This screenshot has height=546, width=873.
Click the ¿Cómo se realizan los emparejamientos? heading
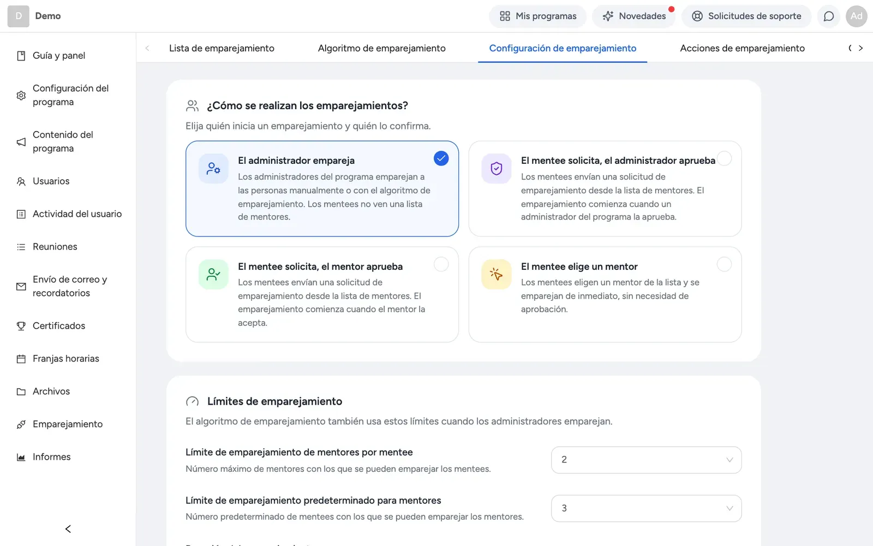pyautogui.click(x=308, y=106)
